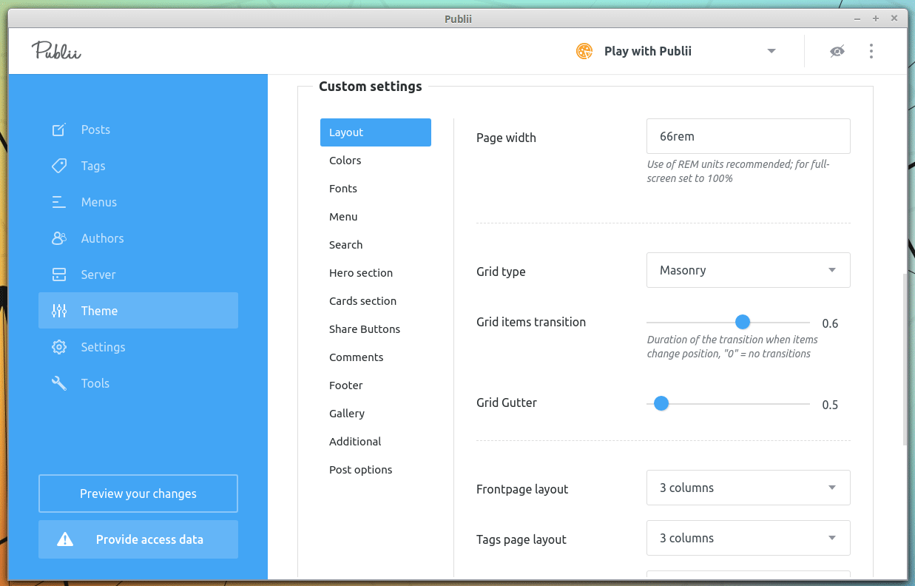This screenshot has height=586, width=915.
Task: Minimize the Publii window
Action: click(857, 18)
